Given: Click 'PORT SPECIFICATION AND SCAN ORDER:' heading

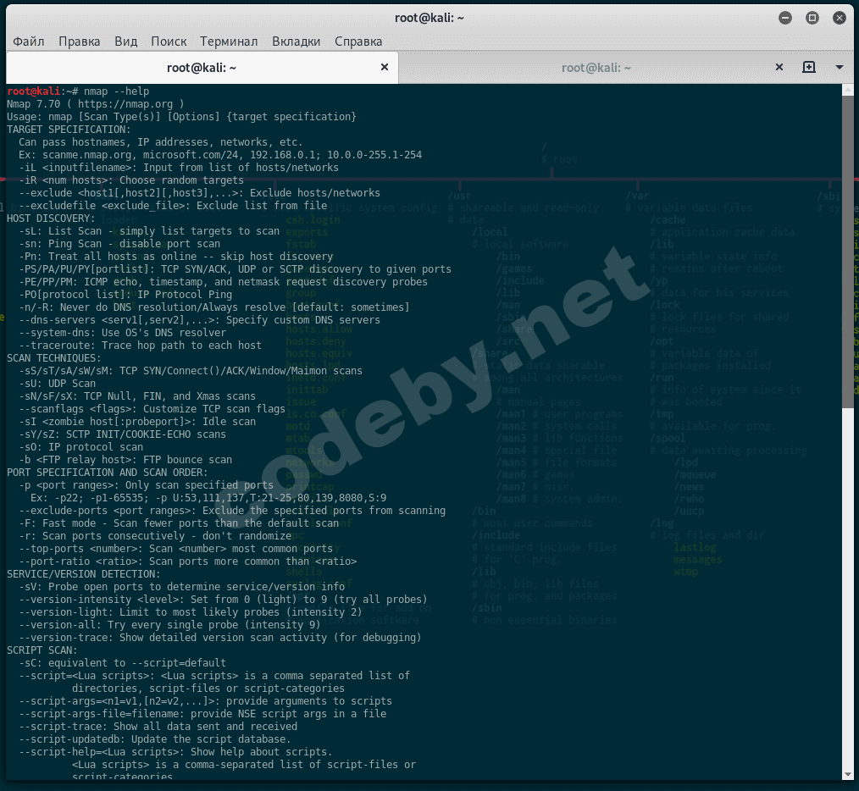Looking at the screenshot, I should click(108, 473).
